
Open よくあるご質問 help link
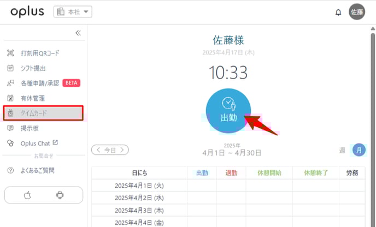tap(37, 170)
